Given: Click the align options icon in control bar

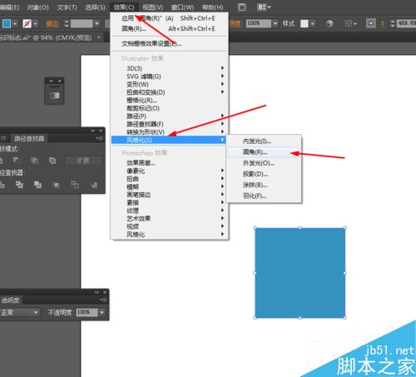Looking at the screenshot, I should [350, 23].
